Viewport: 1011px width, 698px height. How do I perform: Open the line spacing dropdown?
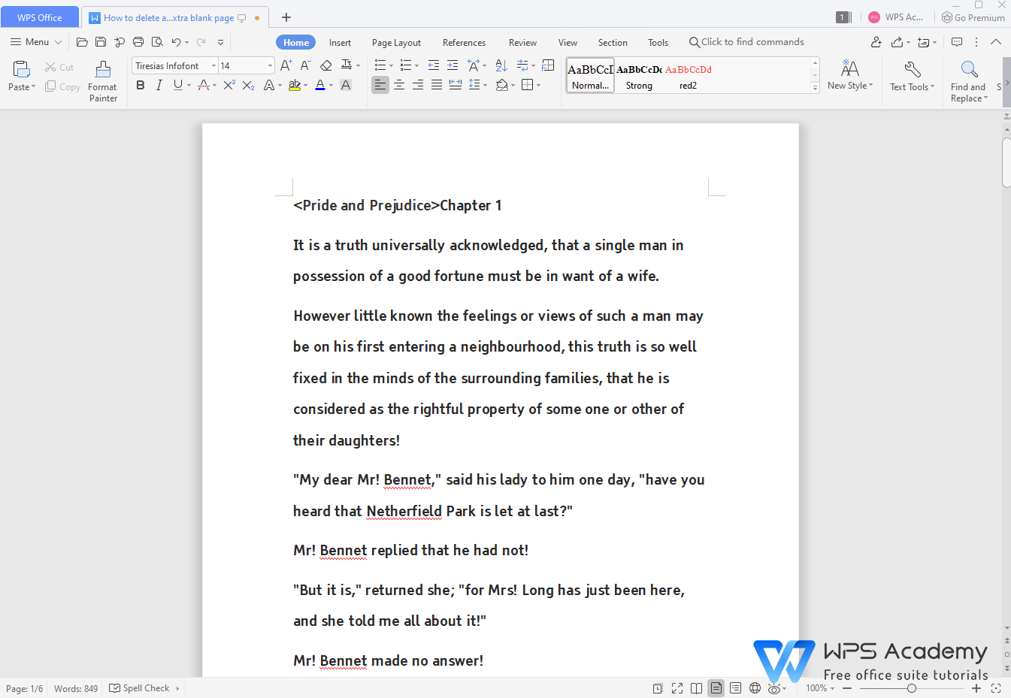pos(486,86)
